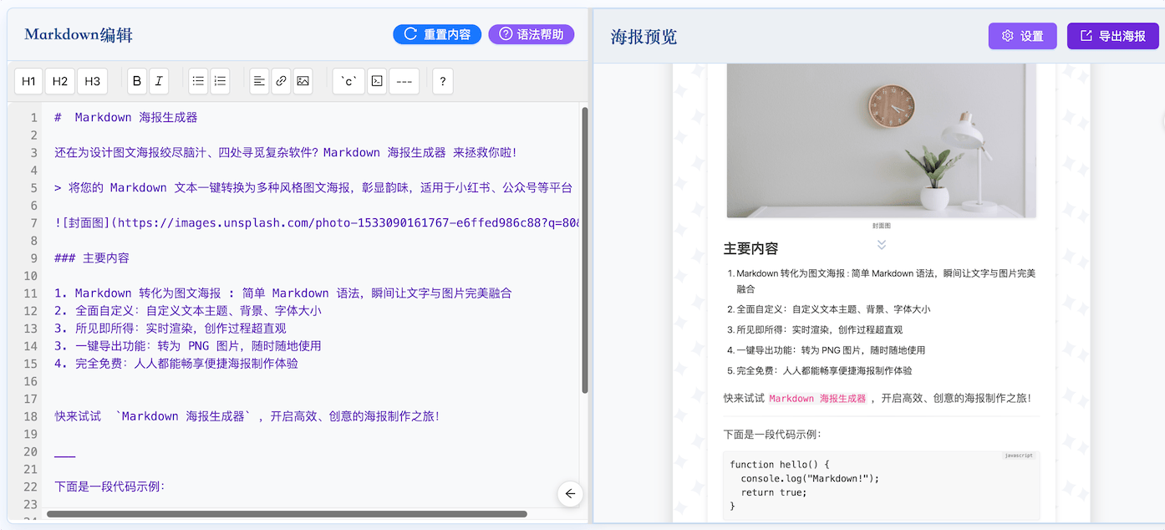Insert an unordered bullet list

198,81
